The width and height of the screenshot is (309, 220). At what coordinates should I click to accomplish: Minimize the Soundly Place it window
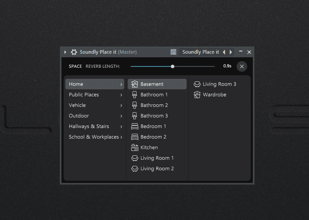tap(241, 51)
